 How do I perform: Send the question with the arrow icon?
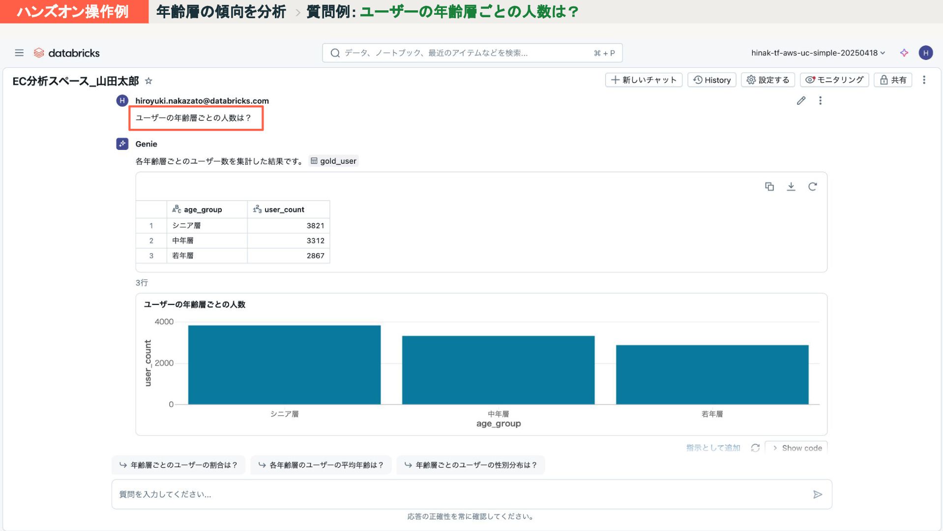pos(817,494)
